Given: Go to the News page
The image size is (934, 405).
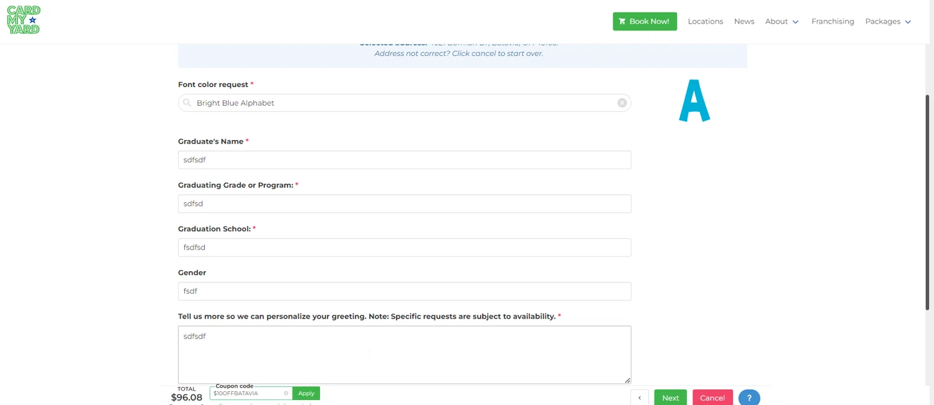Looking at the screenshot, I should [x=744, y=21].
